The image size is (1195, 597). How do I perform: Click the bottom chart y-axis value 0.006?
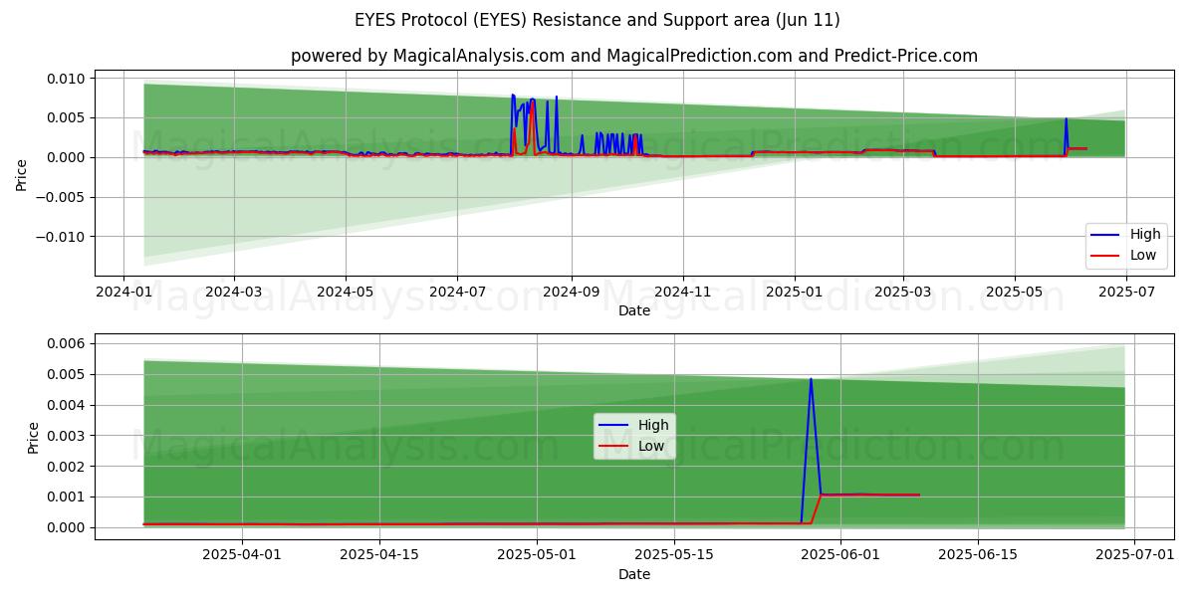coord(68,343)
